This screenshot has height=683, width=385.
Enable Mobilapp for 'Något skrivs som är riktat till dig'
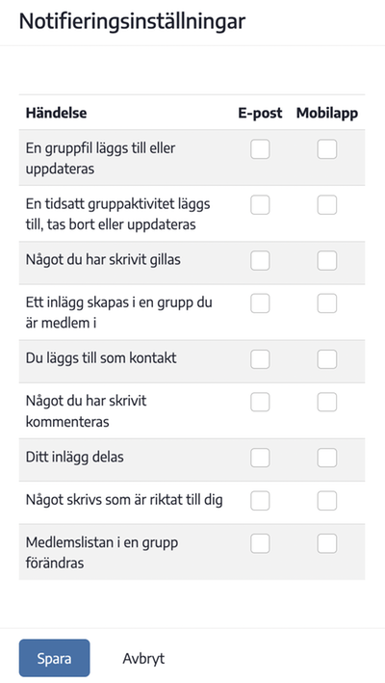(326, 501)
